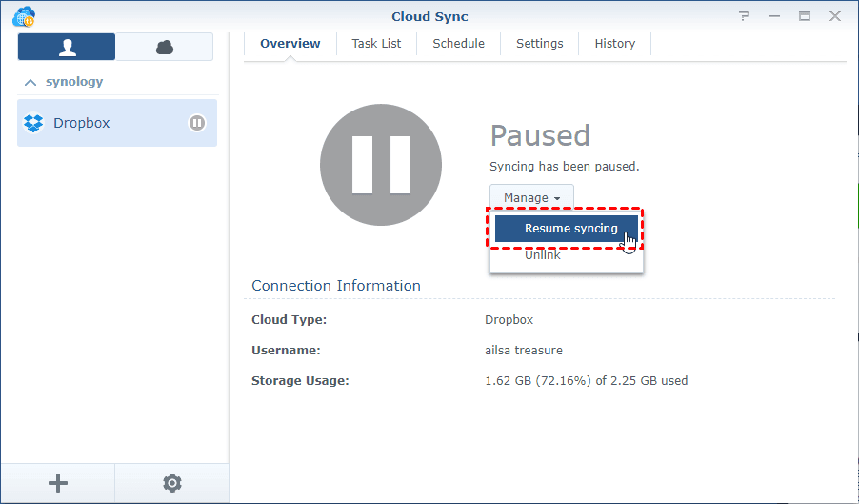Click the Cloud Sync app logo icon
859x504 pixels.
click(x=23, y=16)
